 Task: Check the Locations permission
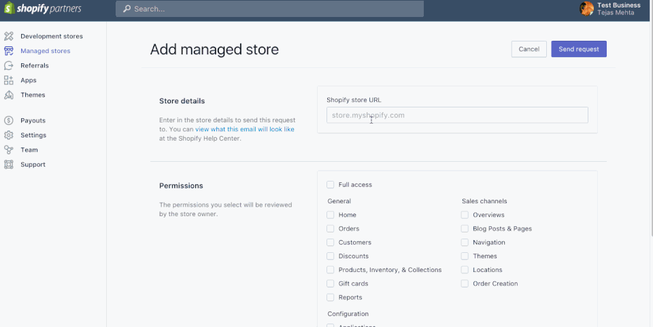pyautogui.click(x=465, y=270)
